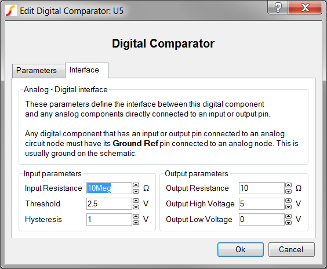The height and width of the screenshot is (269, 327).
Task: Click into the Threshold value field
Action: pyautogui.click(x=109, y=203)
